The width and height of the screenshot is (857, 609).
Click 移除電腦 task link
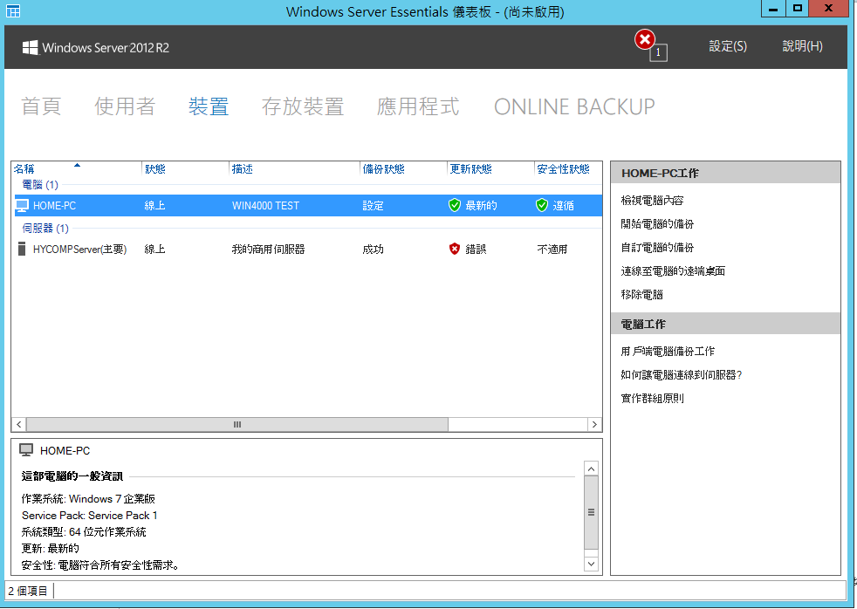(641, 294)
